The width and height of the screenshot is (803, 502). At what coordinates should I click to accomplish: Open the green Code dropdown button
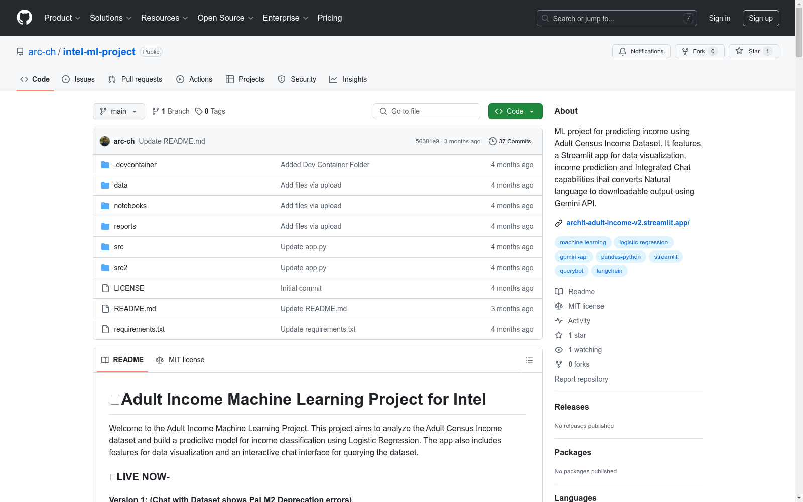[515, 111]
